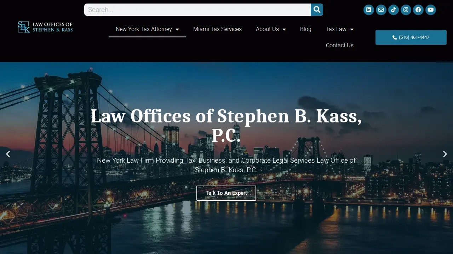Open the YouTube social icon
The height and width of the screenshot is (254, 453).
pyautogui.click(x=430, y=10)
